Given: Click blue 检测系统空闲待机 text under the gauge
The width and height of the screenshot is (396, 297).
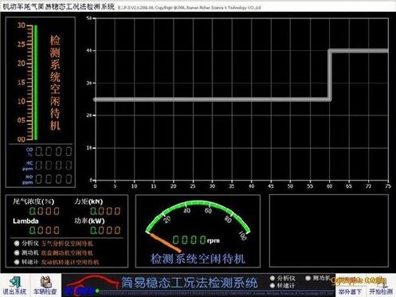Looking at the screenshot, I should point(198,259).
